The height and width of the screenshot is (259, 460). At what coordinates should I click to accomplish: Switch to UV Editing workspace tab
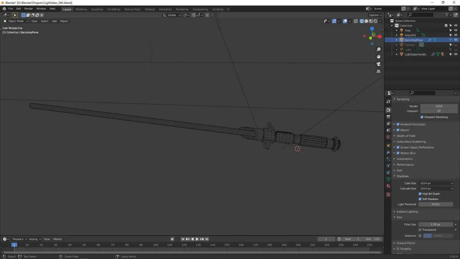pos(113,9)
